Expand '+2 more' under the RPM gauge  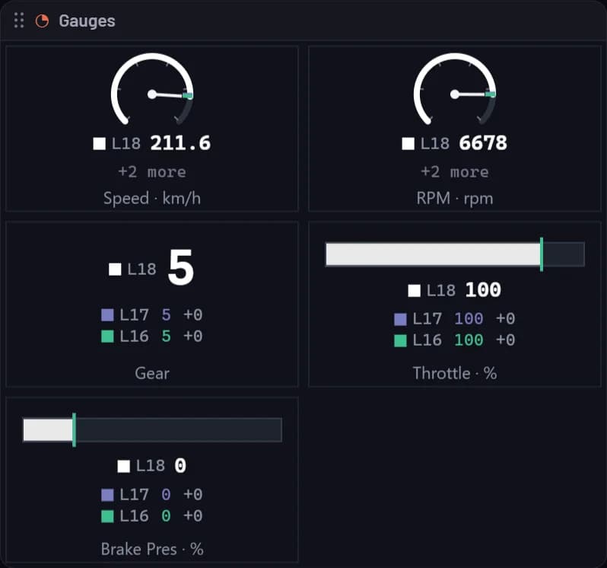tap(455, 171)
